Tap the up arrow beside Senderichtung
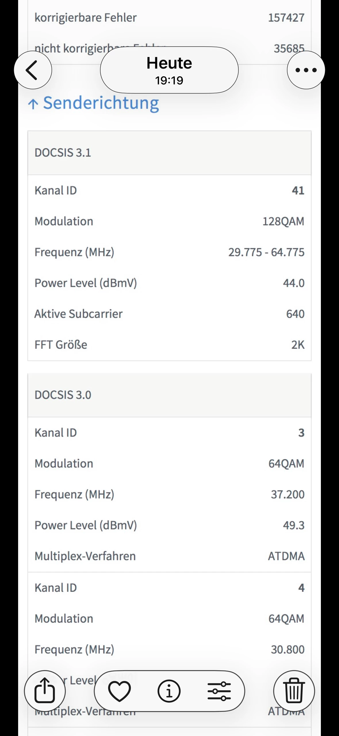339x736 pixels. (x=33, y=104)
